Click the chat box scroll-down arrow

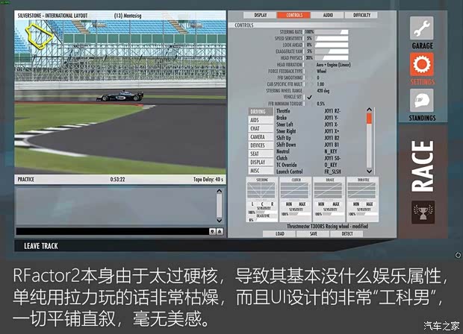[x=219, y=221]
